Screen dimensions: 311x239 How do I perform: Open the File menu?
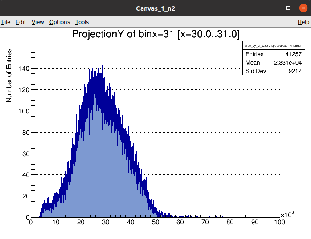[x=6, y=22]
